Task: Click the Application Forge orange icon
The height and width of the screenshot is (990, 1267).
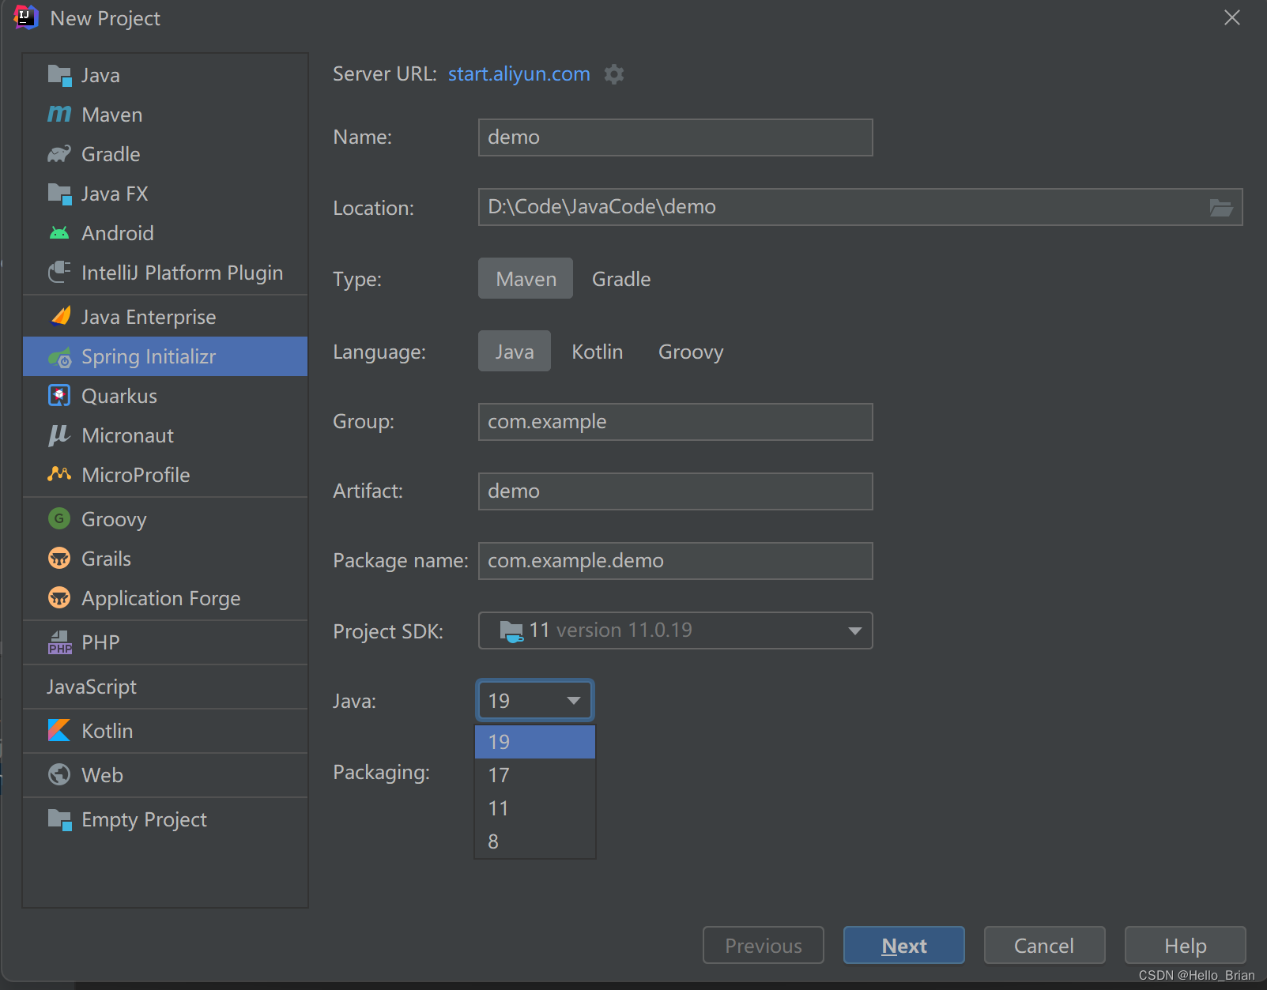Action: (59, 597)
